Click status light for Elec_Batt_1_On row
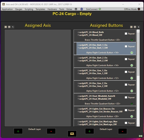The width and height of the screenshot is (144, 140). tap(132, 52)
